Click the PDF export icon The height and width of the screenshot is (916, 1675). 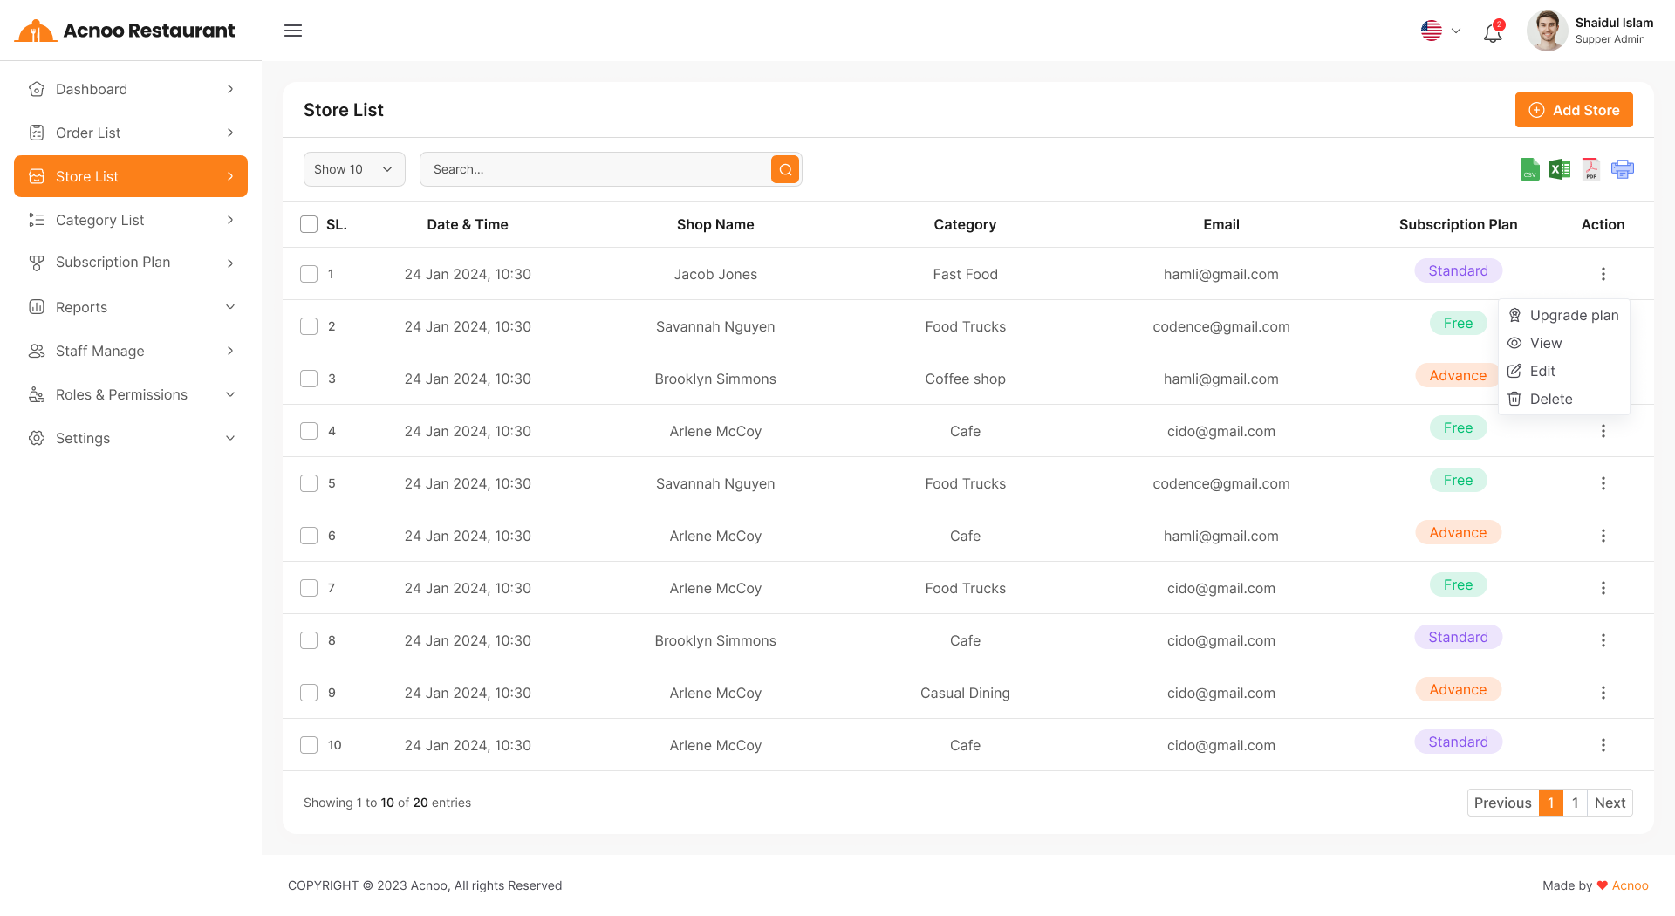click(1590, 169)
